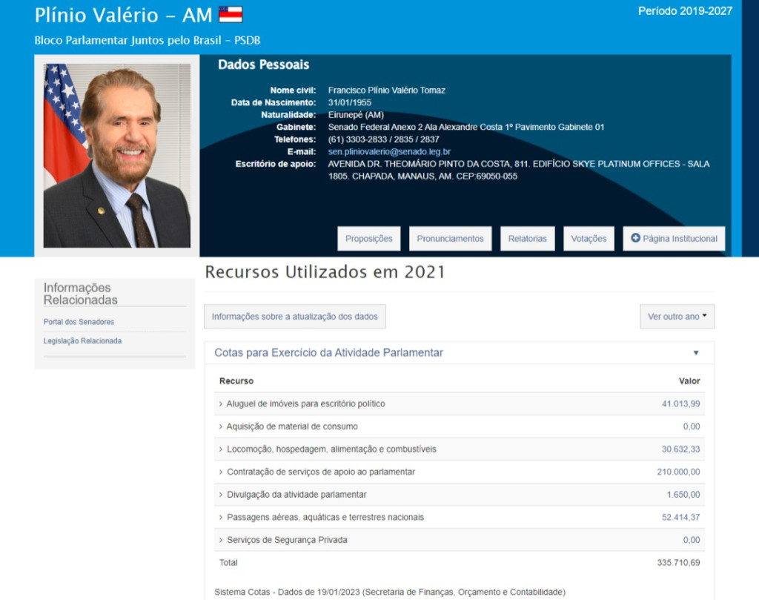Collapse the Cotas panel using triangle icon
This screenshot has width=759, height=600.
[695, 353]
